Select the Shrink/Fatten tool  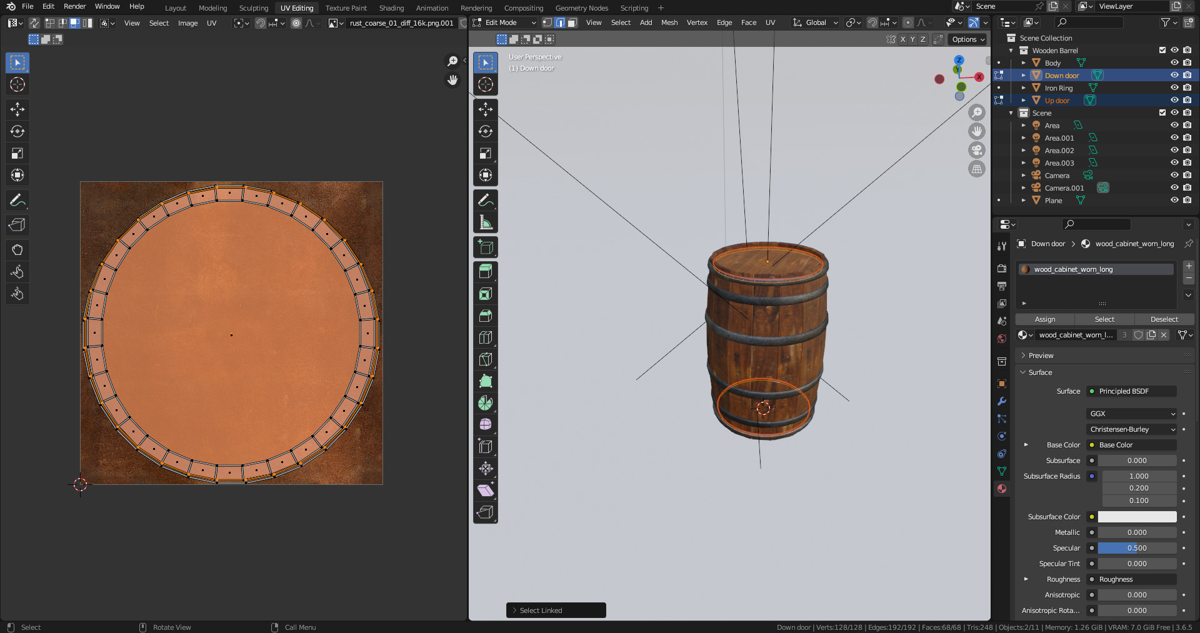pos(486,469)
